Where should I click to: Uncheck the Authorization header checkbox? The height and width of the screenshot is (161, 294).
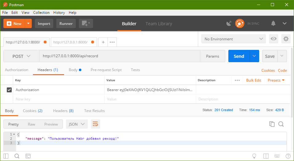click(x=9, y=90)
